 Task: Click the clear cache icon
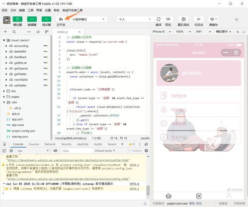213,19
